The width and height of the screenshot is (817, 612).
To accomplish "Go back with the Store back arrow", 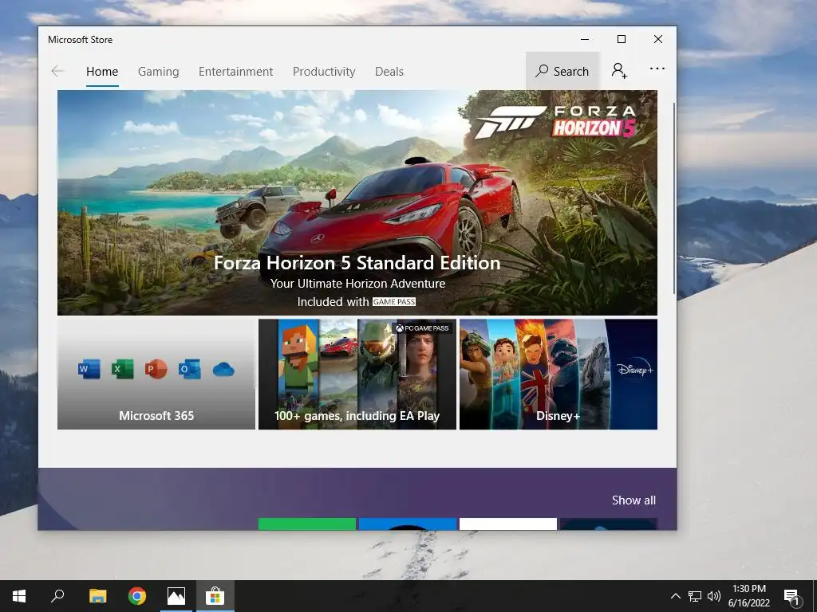I will tap(57, 71).
